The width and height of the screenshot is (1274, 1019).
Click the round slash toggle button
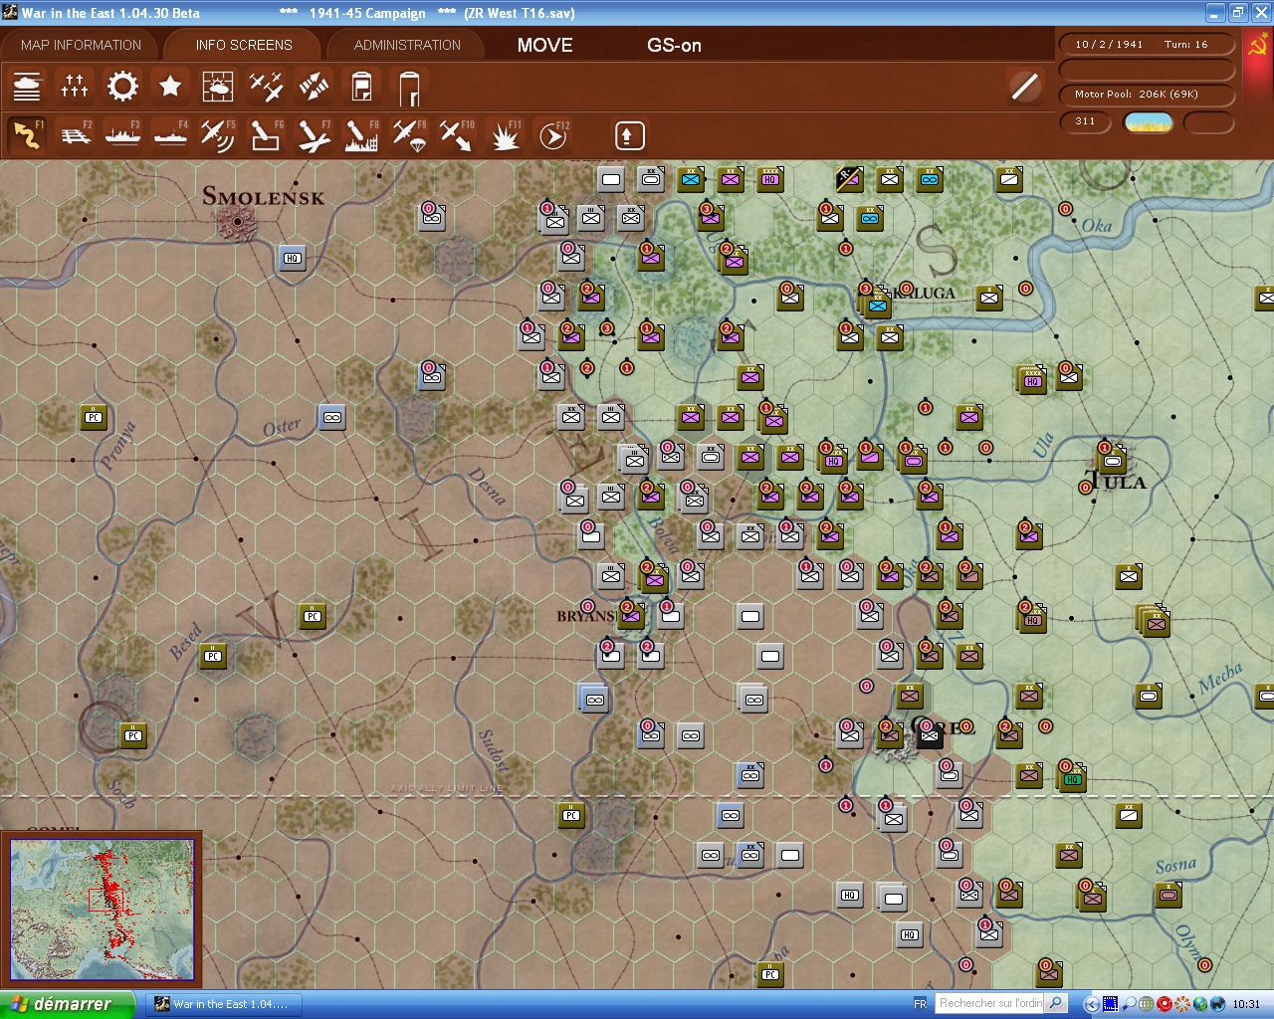click(1024, 87)
